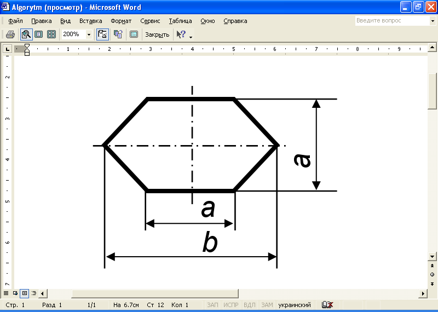Click the Previous Page double-arrow button
The width and height of the screenshot is (438, 312).
point(432,265)
